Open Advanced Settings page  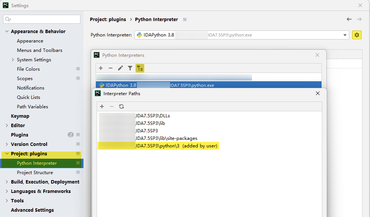32,210
